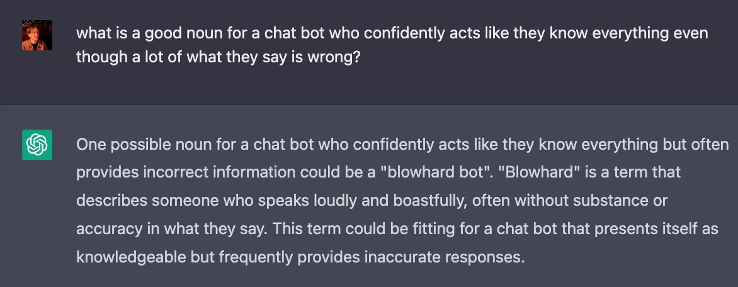The height and width of the screenshot is (287, 738).
Task: Click the quoted phrase "blowhard bot" in the reply
Action: coord(438,172)
